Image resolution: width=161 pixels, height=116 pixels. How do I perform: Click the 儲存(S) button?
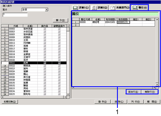102,102
